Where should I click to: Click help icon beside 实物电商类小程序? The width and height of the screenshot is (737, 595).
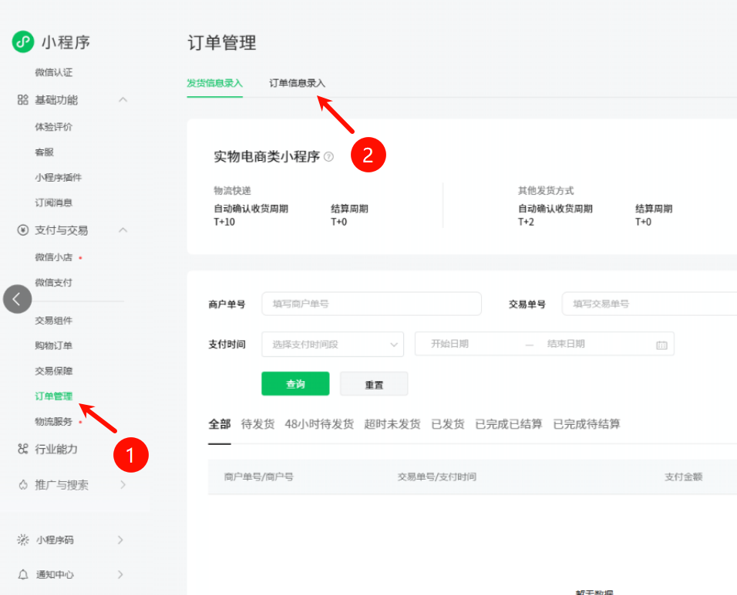point(329,157)
